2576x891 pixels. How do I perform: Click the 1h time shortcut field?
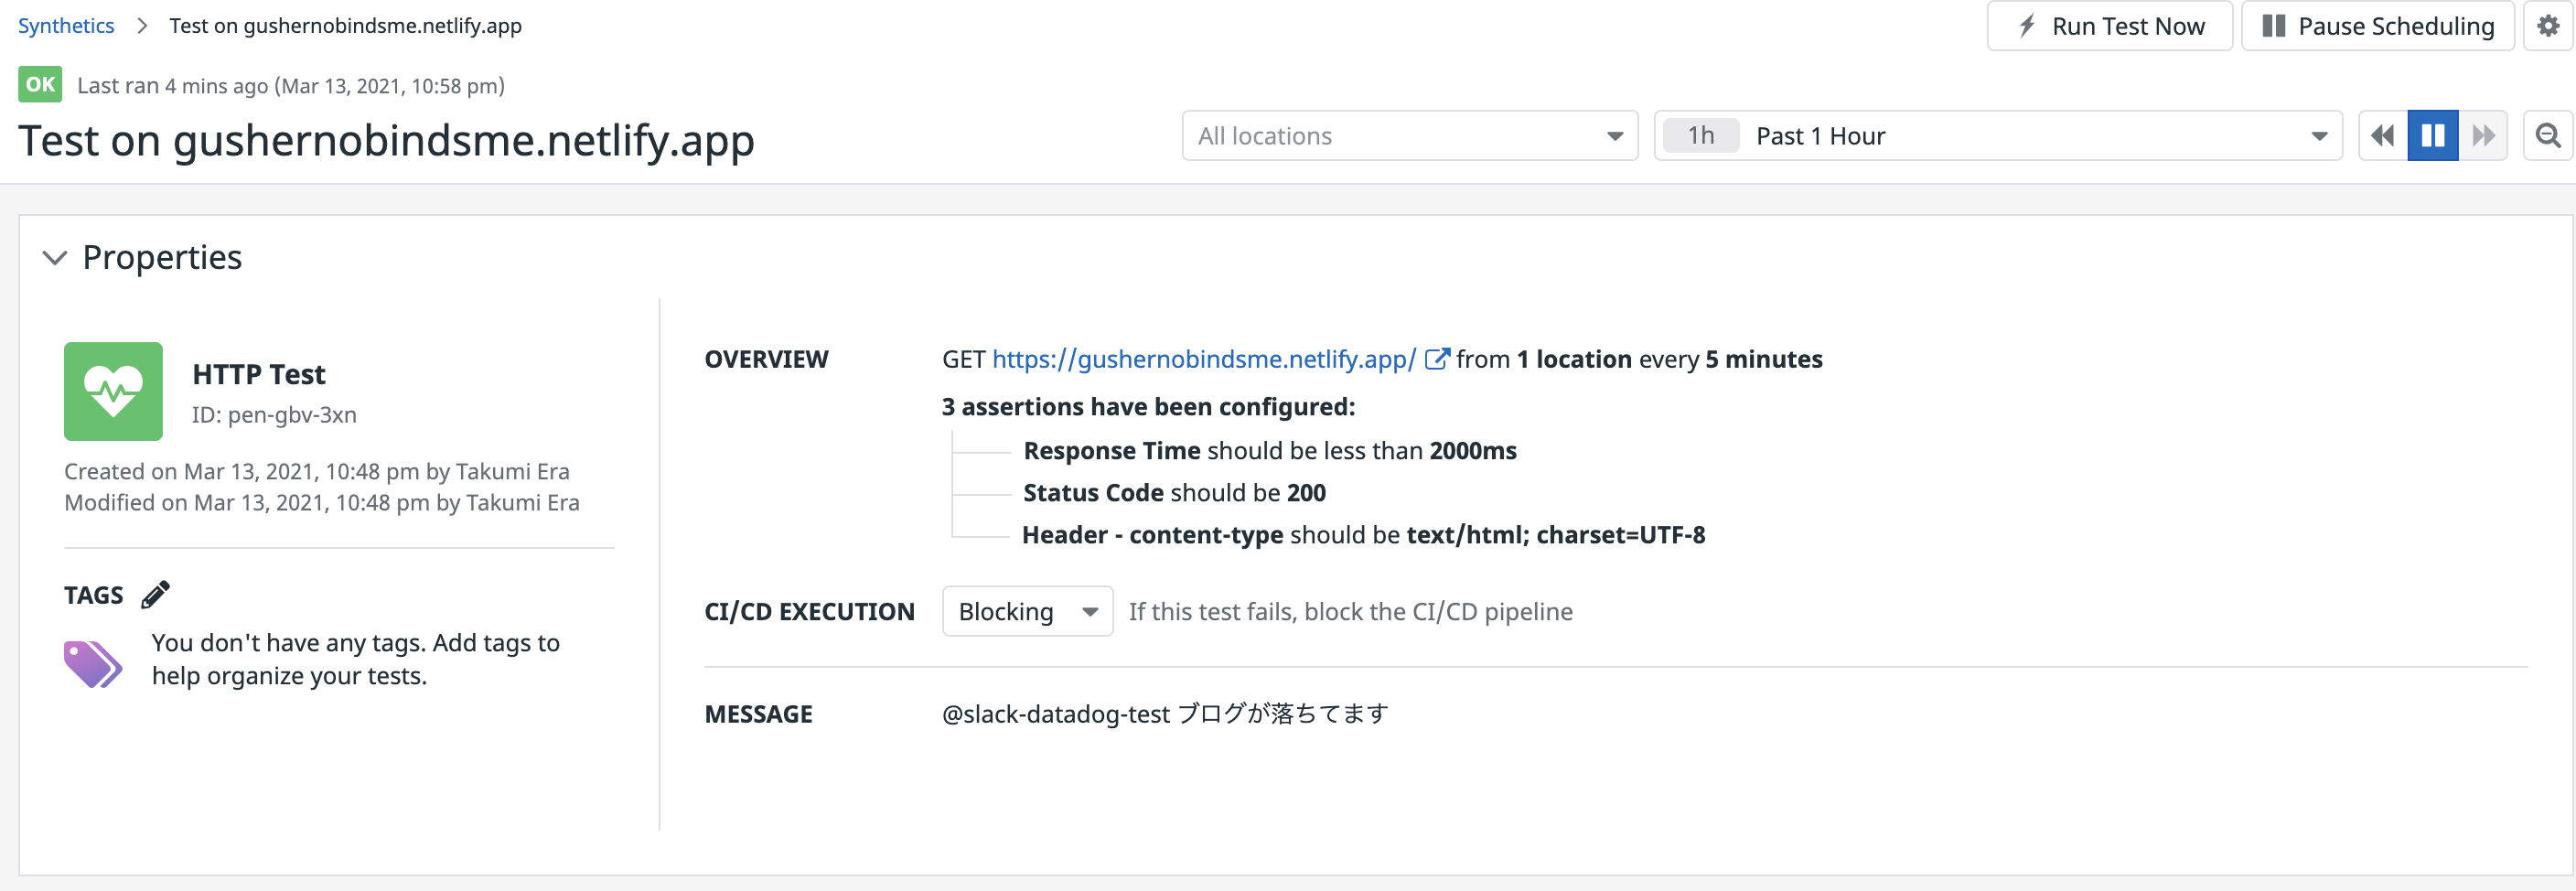(1701, 136)
